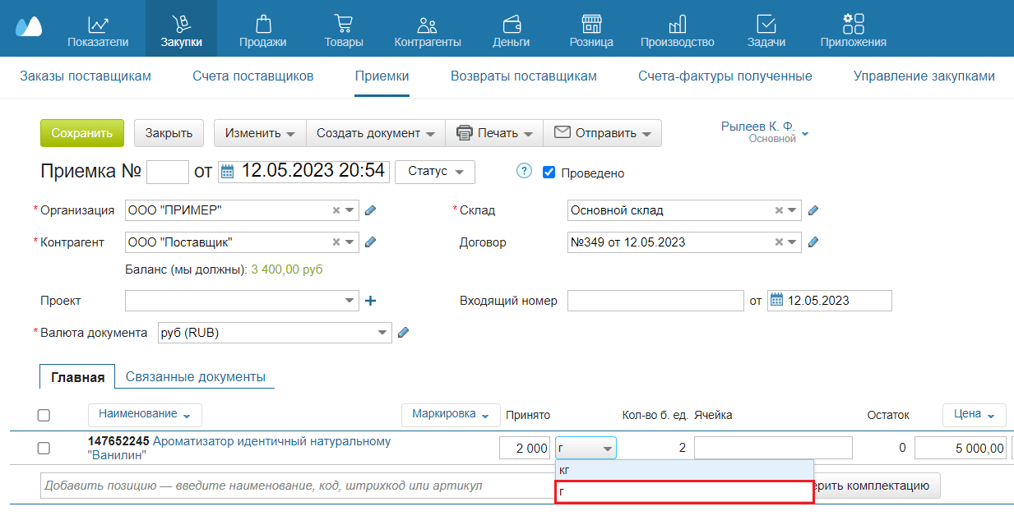Tick the select-all checkbox in table header
The image size is (1014, 525).
coord(44,415)
